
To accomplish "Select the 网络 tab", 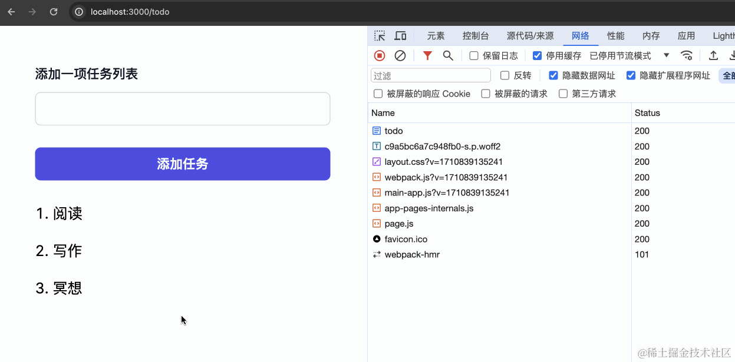I will pos(581,36).
